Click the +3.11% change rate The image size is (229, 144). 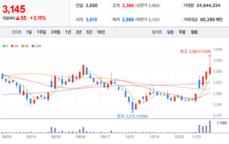tap(38, 18)
